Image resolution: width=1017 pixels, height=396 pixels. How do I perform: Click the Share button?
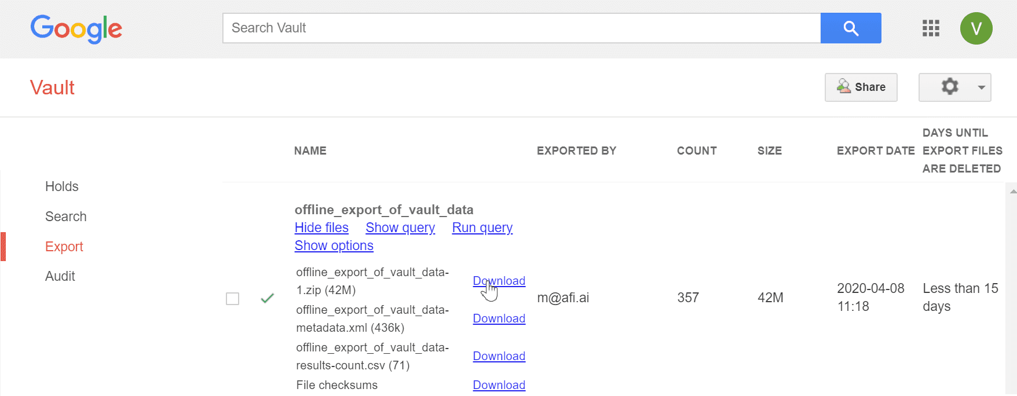tap(861, 87)
